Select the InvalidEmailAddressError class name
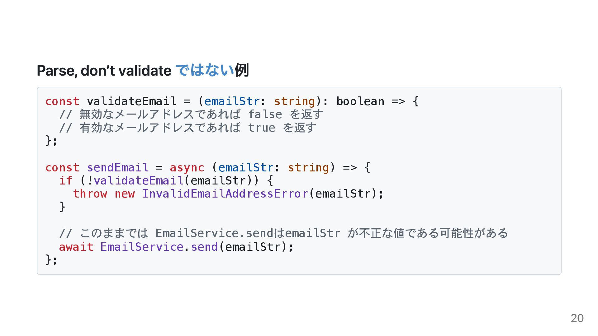 [225, 194]
